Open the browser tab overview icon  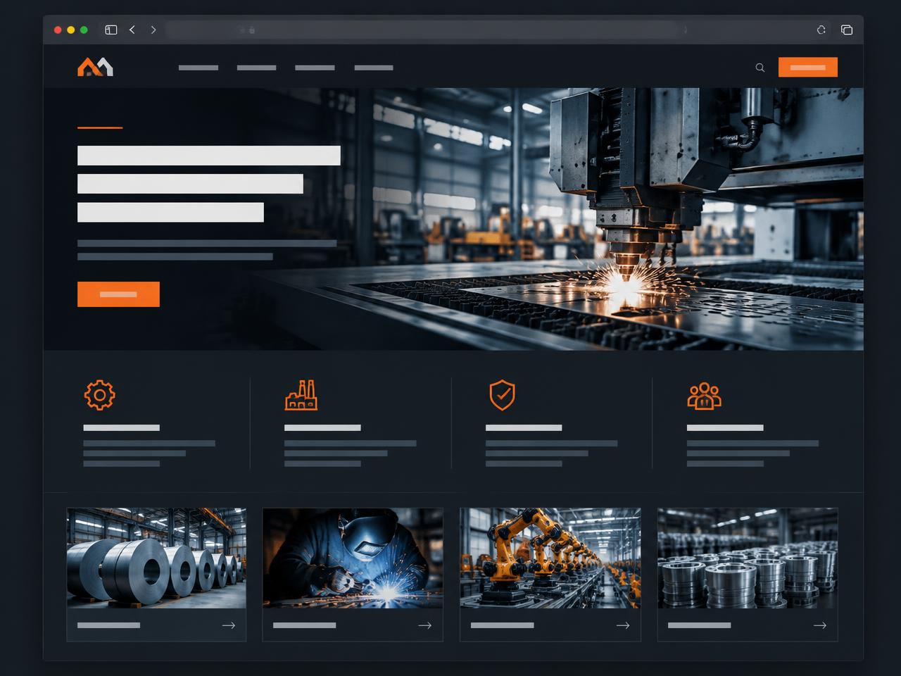(x=847, y=30)
